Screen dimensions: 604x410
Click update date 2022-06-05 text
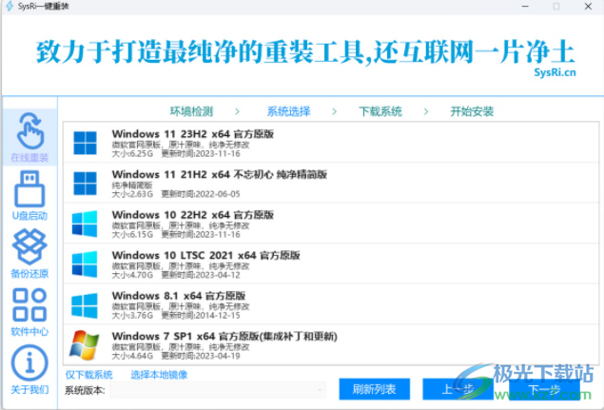pyautogui.click(x=218, y=194)
